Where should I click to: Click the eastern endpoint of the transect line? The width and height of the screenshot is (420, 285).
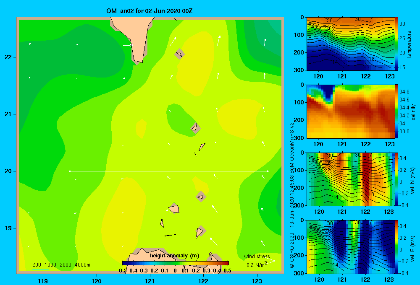(x=268, y=171)
